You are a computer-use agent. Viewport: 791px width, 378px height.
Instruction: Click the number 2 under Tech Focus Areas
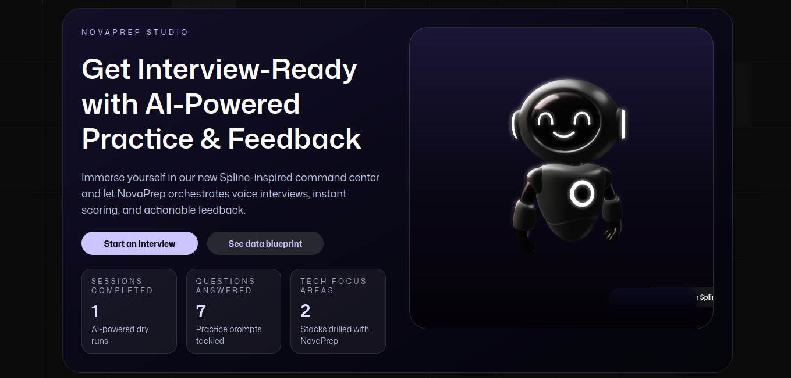[305, 311]
